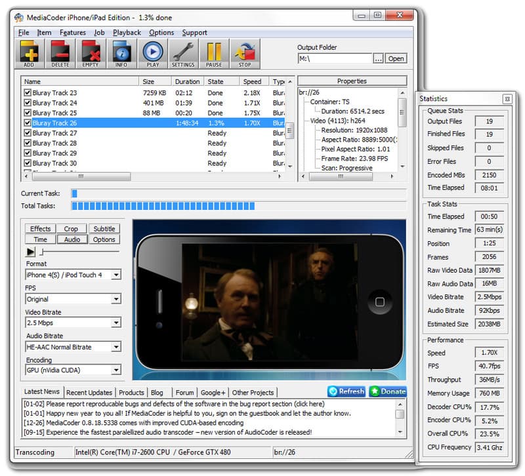Click the ADD toolbar icon
The image size is (525, 476).
click(29, 53)
